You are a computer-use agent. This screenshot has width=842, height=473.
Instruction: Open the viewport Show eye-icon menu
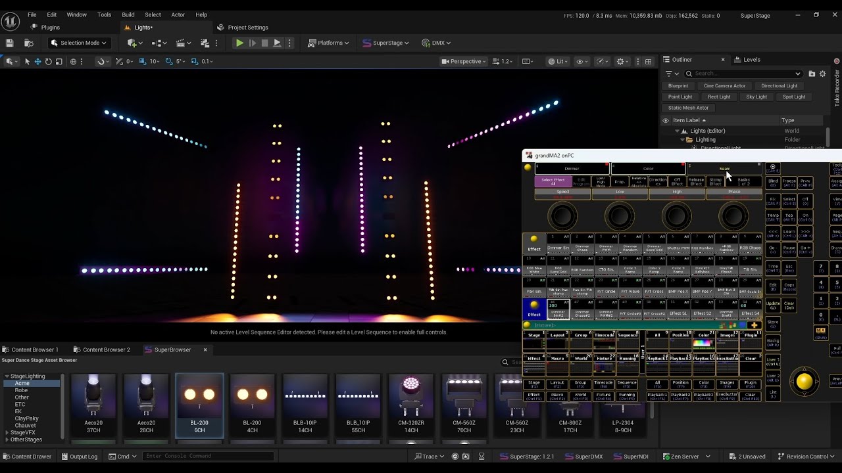(x=582, y=61)
